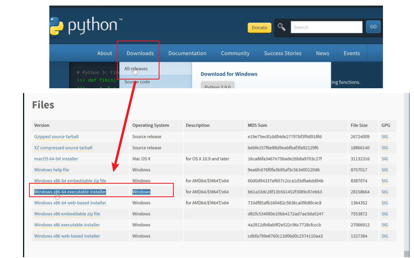
Task: Open Gzipped source tarball link
Action: [x=56, y=137]
